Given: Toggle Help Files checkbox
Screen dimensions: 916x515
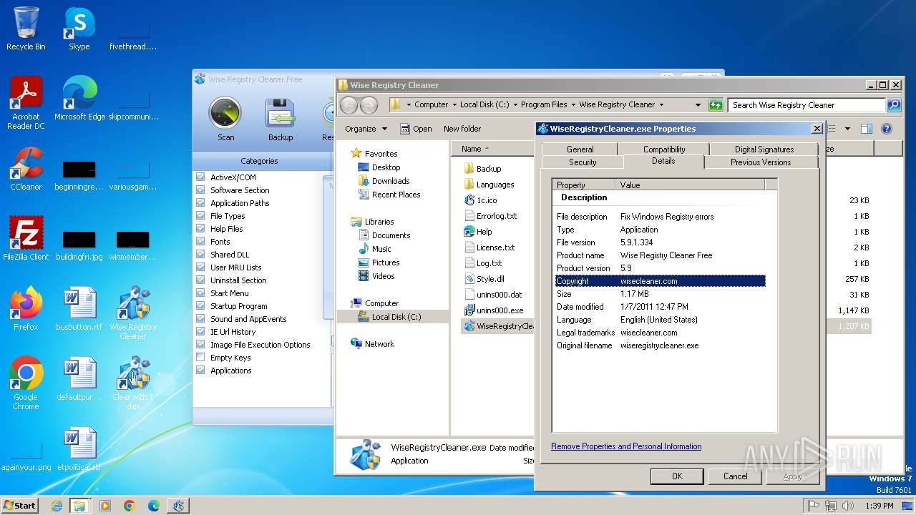Looking at the screenshot, I should 201,229.
